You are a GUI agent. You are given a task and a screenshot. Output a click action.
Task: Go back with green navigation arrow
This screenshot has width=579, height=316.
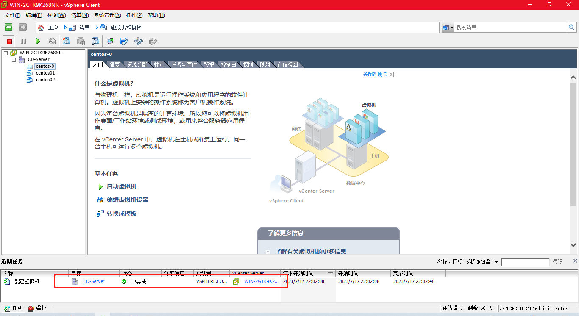(8, 27)
